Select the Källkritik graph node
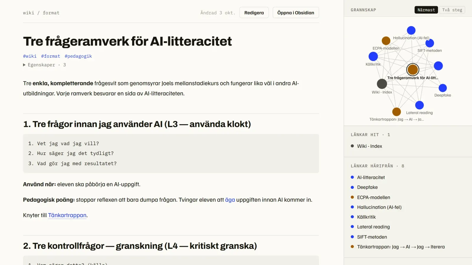The width and height of the screenshot is (472, 265). (373, 56)
